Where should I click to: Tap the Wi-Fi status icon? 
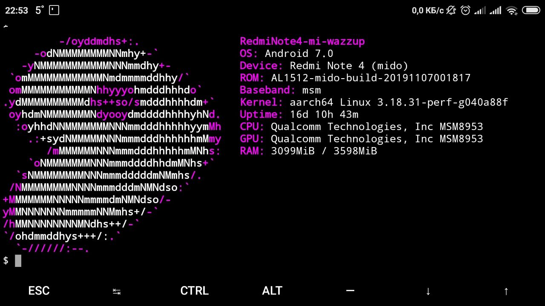[512, 11]
